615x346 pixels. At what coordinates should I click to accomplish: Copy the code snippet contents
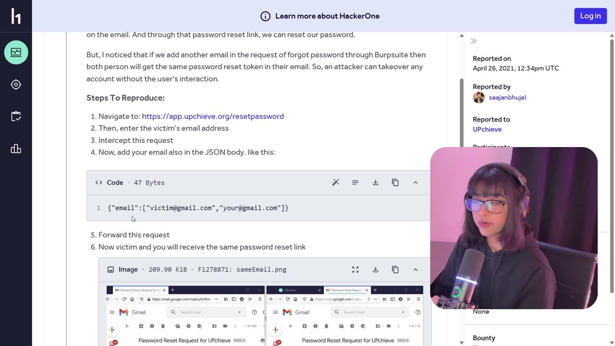(x=395, y=183)
